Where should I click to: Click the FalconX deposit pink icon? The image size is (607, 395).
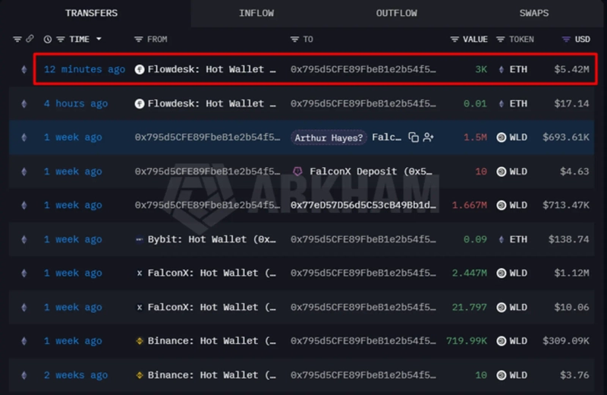pos(297,172)
